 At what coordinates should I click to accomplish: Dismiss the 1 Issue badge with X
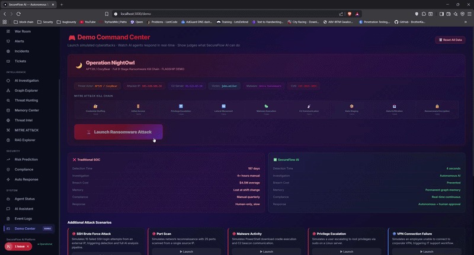[x=28, y=247]
